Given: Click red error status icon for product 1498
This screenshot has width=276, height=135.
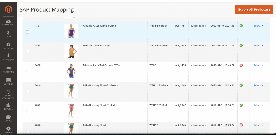Looking at the screenshot, I should [x=241, y=65].
